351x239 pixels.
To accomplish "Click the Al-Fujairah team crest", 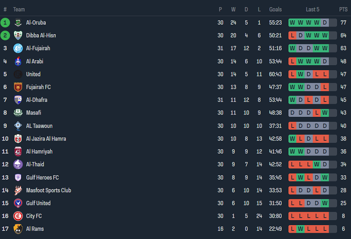I will tap(18, 49).
